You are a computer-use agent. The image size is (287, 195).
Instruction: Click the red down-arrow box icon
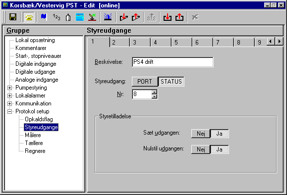coord(124,17)
